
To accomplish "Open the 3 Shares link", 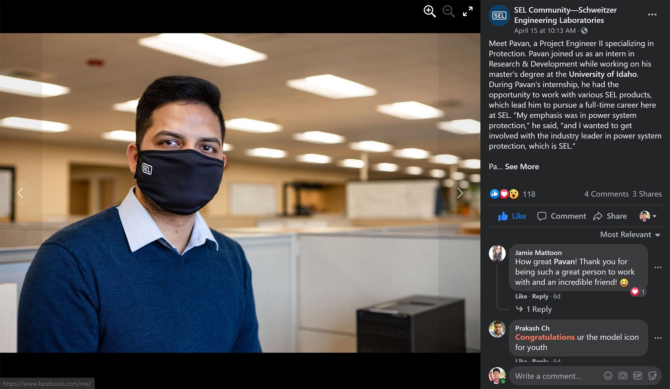I will point(647,194).
